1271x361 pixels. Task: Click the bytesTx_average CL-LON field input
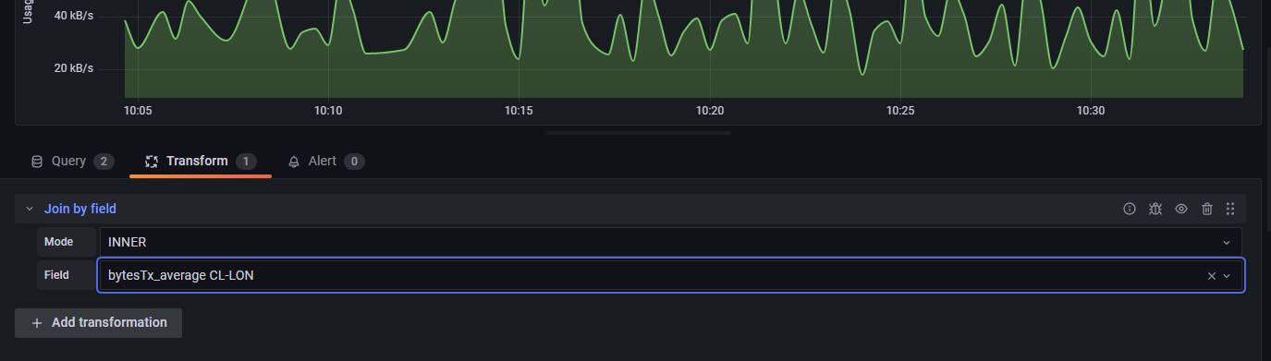coord(652,275)
